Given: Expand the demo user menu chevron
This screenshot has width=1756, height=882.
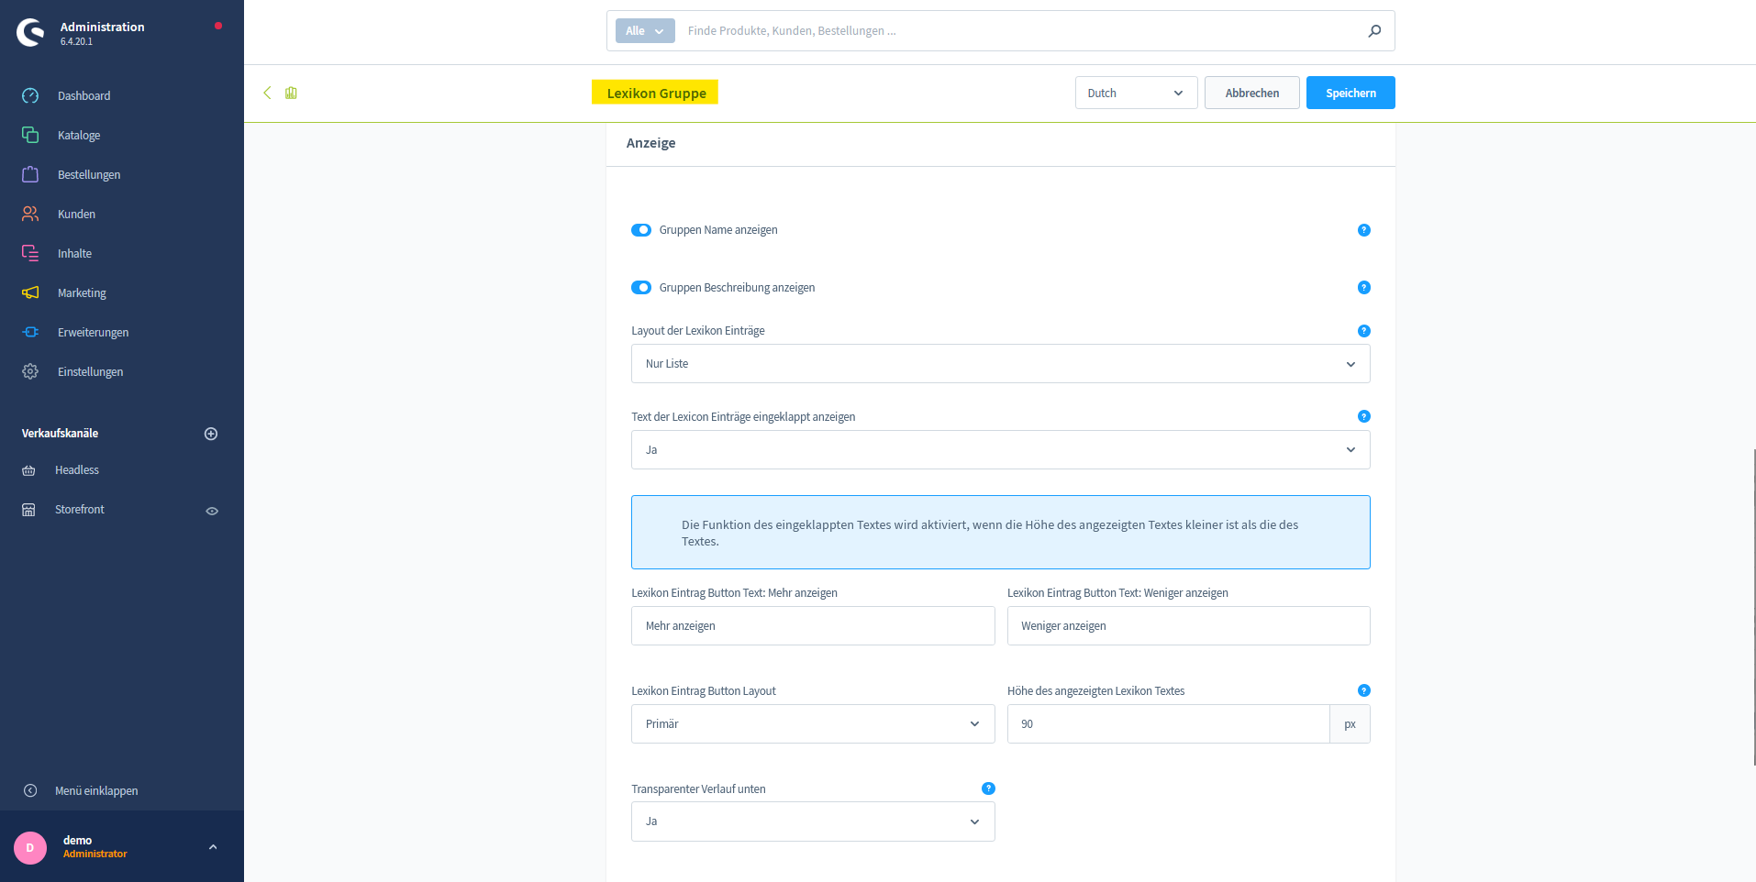Looking at the screenshot, I should point(213,847).
